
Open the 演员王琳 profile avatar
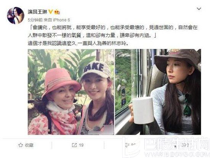tap(15, 15)
